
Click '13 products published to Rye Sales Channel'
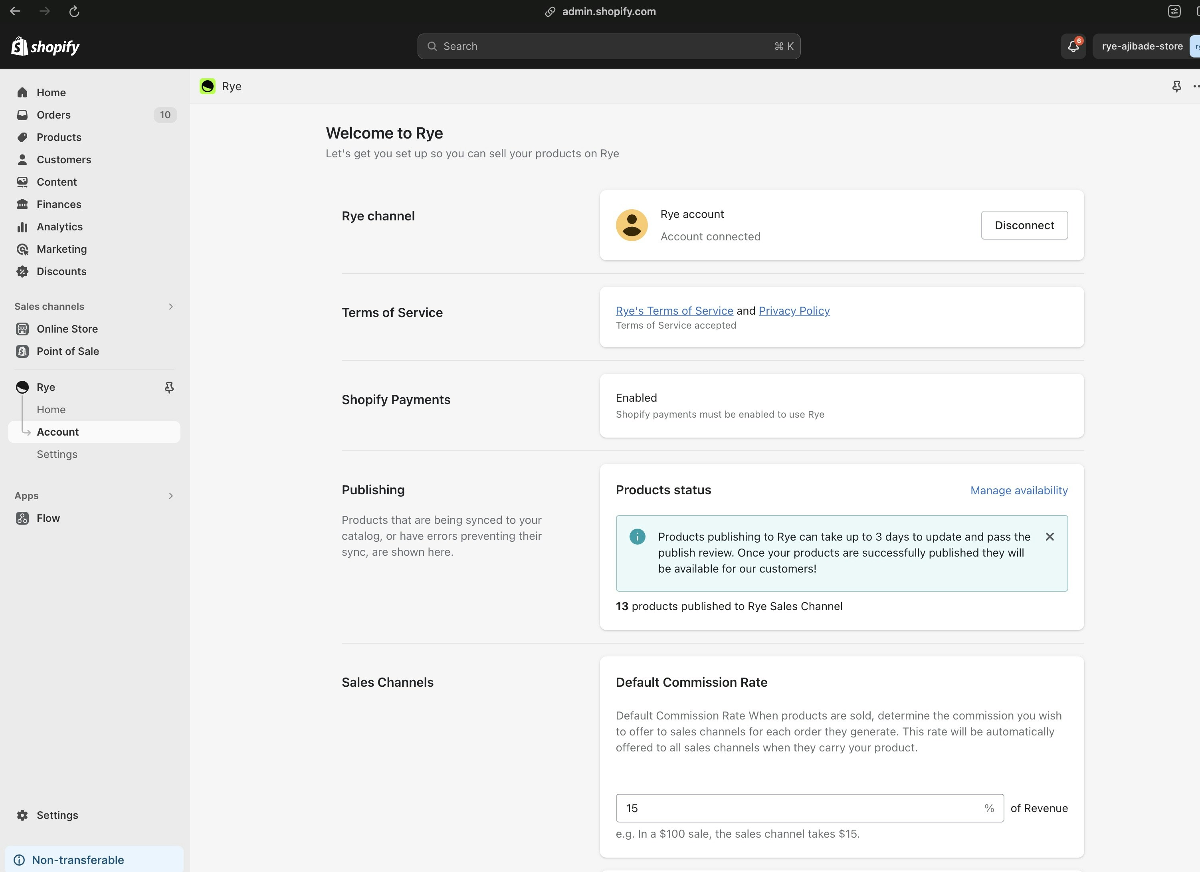click(729, 606)
